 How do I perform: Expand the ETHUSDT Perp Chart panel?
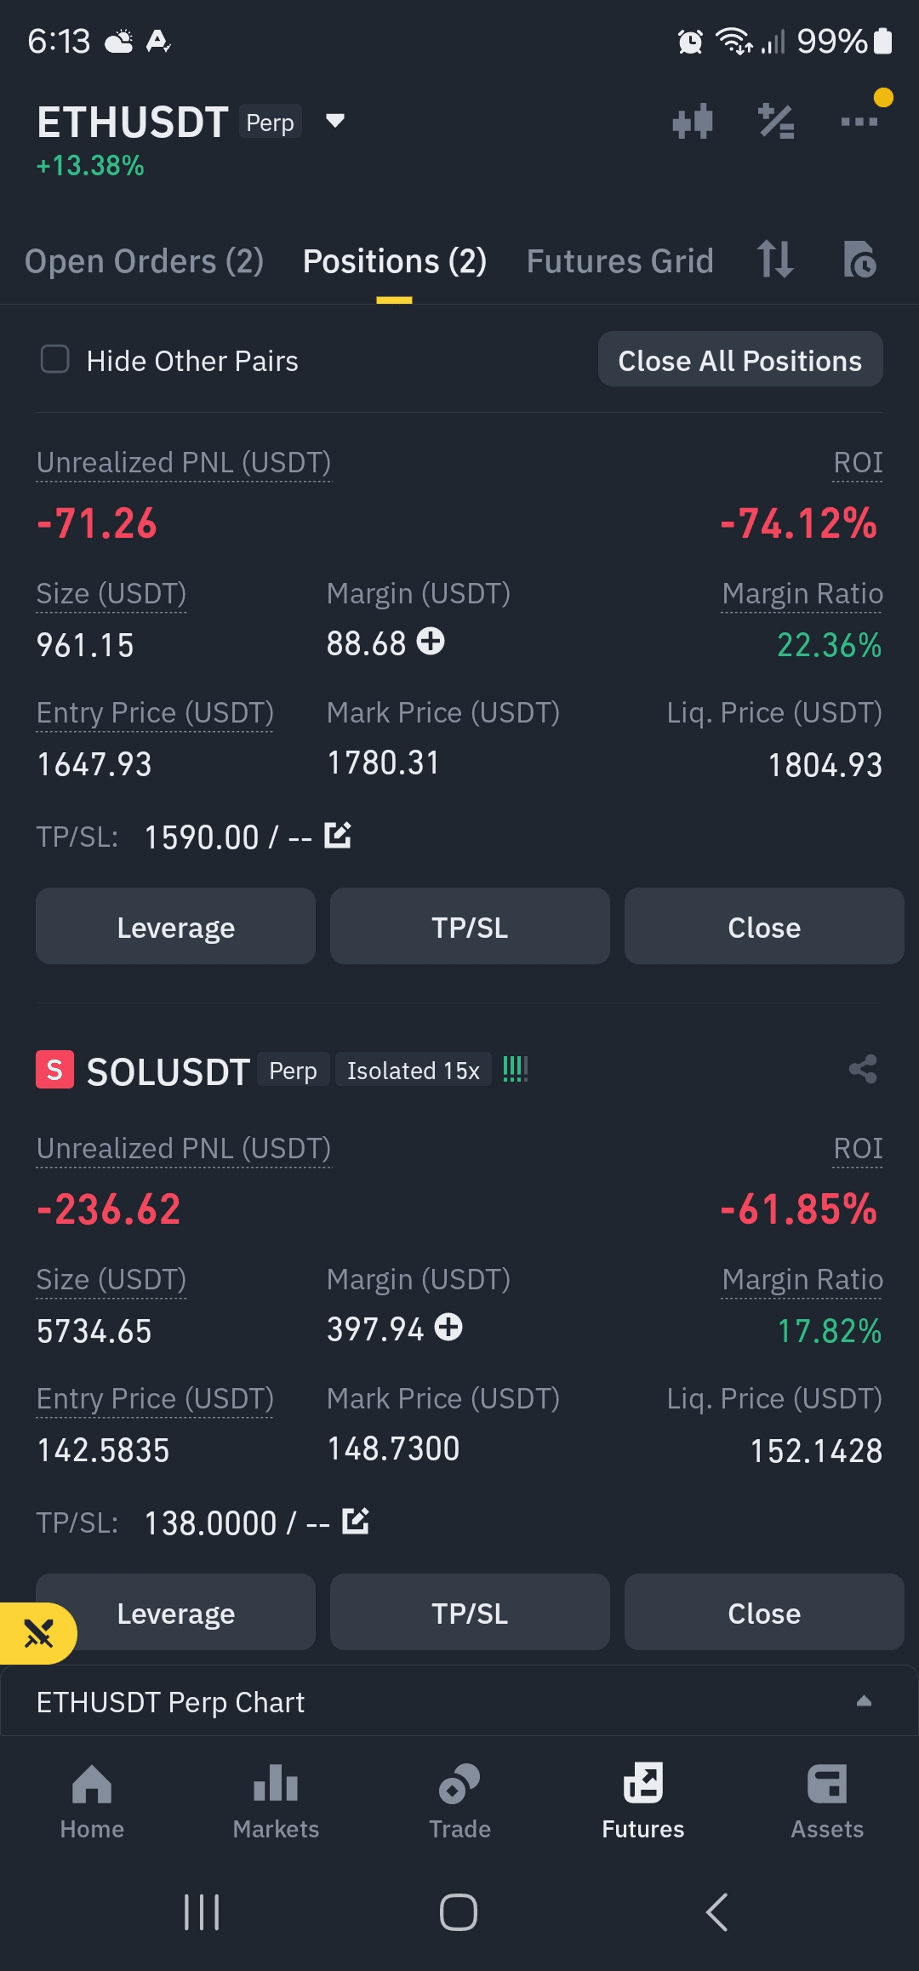864,1701
